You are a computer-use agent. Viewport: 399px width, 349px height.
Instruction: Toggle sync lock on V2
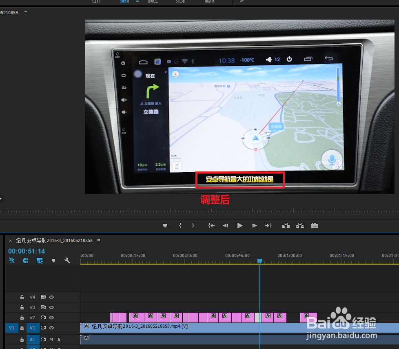coord(44,318)
